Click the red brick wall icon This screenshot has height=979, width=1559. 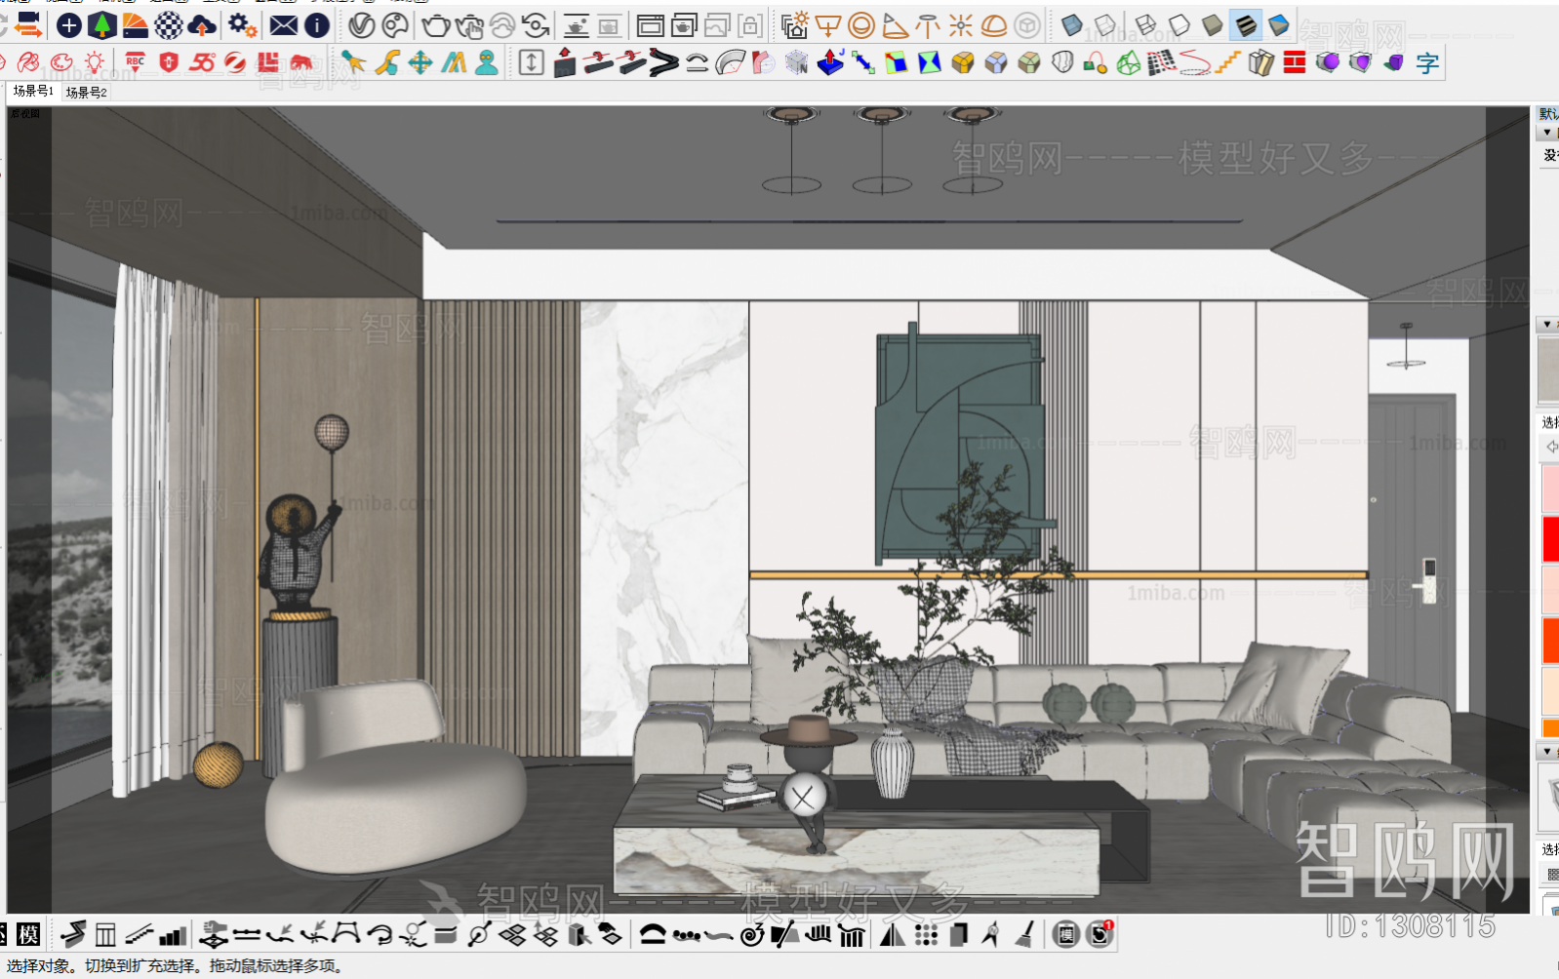click(x=1295, y=62)
